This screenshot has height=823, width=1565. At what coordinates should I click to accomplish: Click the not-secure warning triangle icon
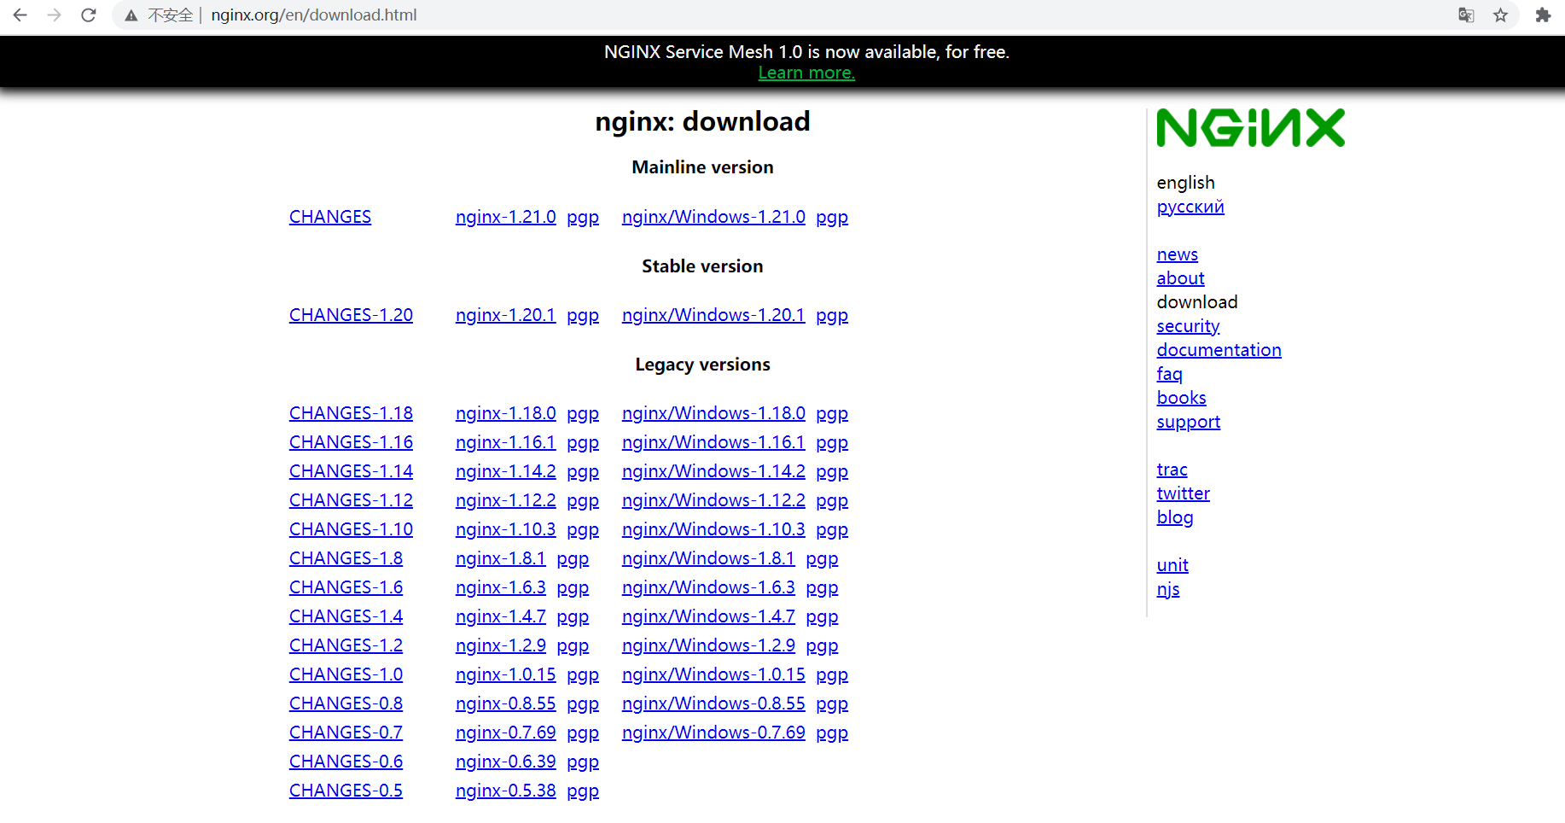tap(131, 15)
